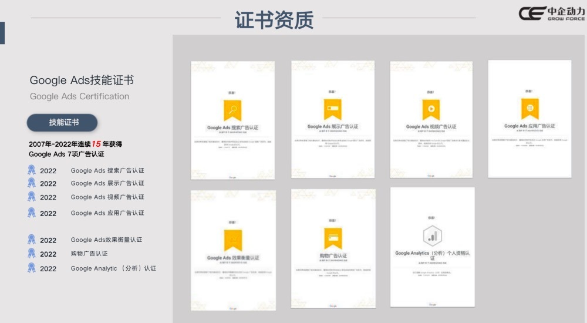Click the medal icon beside 效果衡量认证
The height and width of the screenshot is (323, 587).
tap(32, 240)
